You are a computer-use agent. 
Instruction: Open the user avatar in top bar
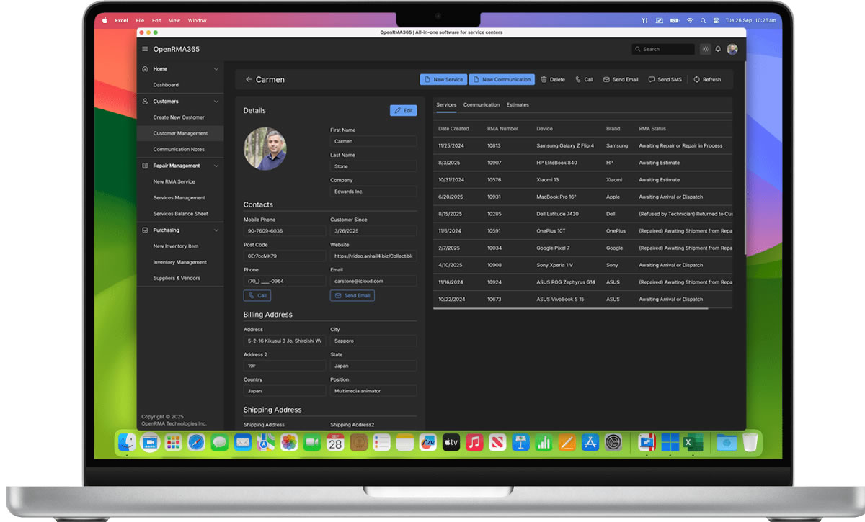[x=732, y=49]
